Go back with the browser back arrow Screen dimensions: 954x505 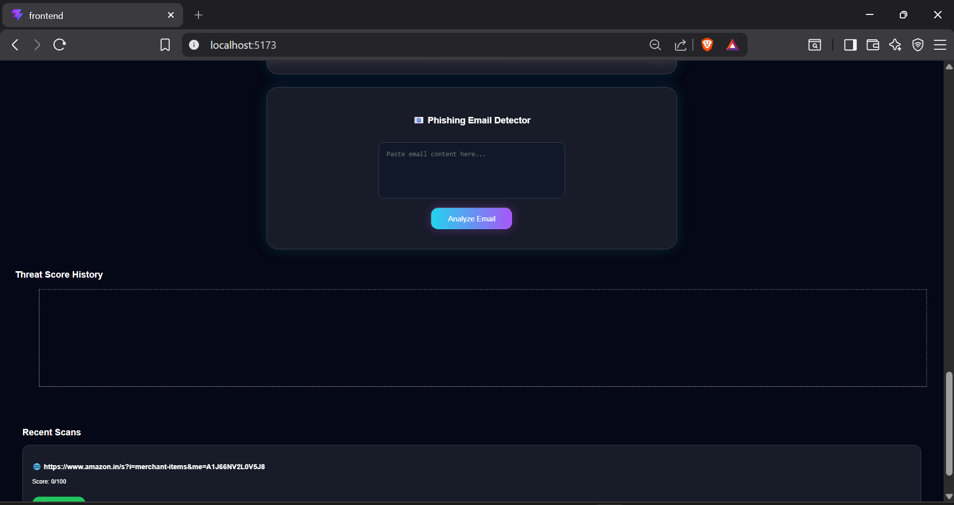[15, 45]
